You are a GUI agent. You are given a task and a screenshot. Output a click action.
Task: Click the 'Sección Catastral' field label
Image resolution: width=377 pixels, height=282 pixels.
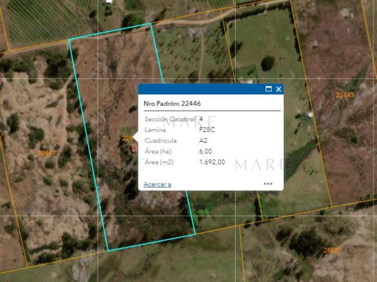pyautogui.click(x=170, y=119)
